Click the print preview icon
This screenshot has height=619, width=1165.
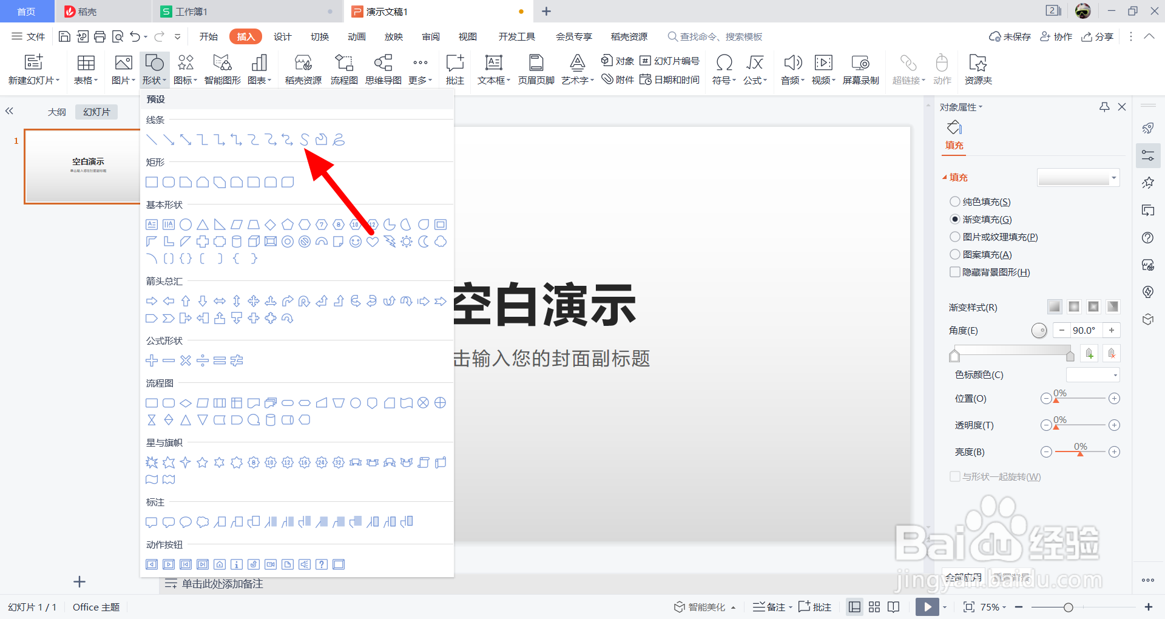coord(118,36)
